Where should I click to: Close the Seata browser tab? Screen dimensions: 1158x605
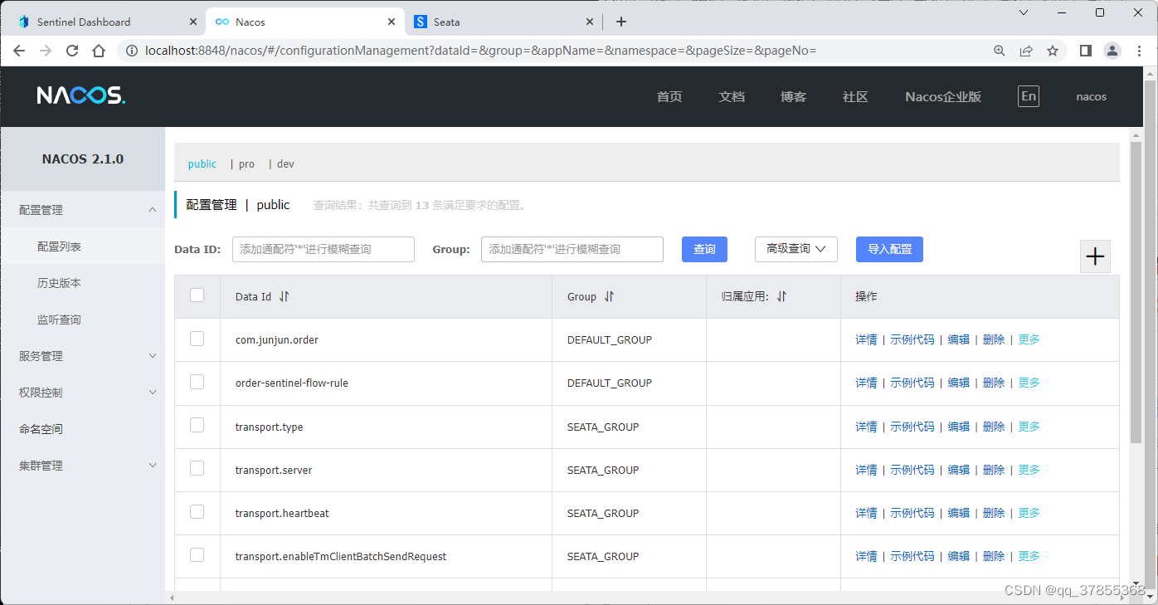590,22
